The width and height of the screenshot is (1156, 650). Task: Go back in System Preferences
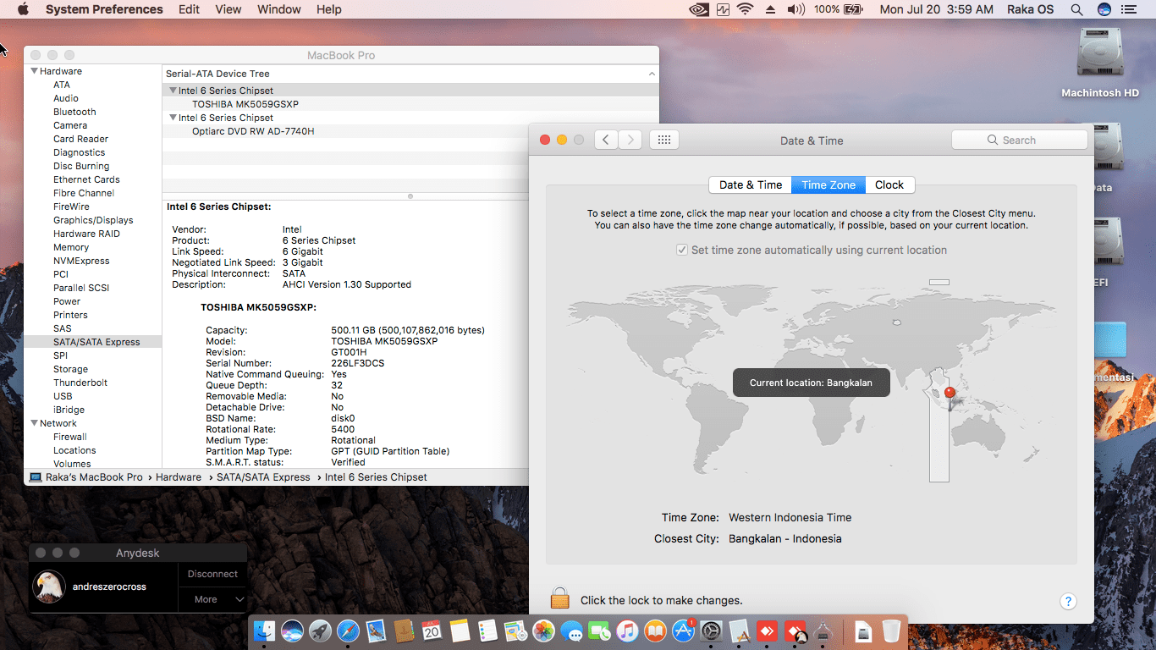click(x=606, y=140)
